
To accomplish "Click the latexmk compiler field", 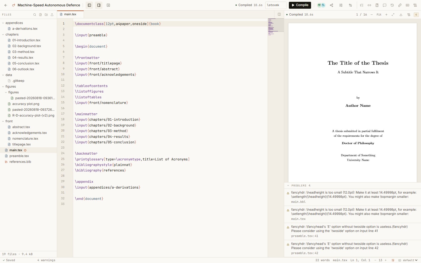I will pyautogui.click(x=276, y=5).
